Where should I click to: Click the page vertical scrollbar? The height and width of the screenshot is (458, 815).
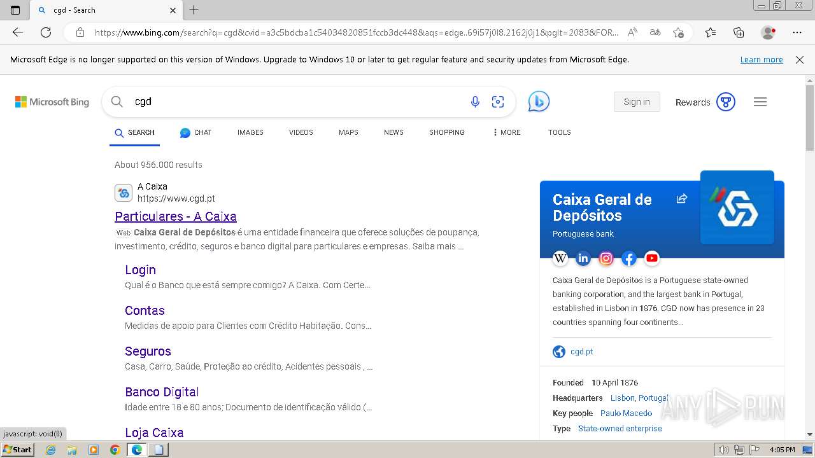coord(810,118)
